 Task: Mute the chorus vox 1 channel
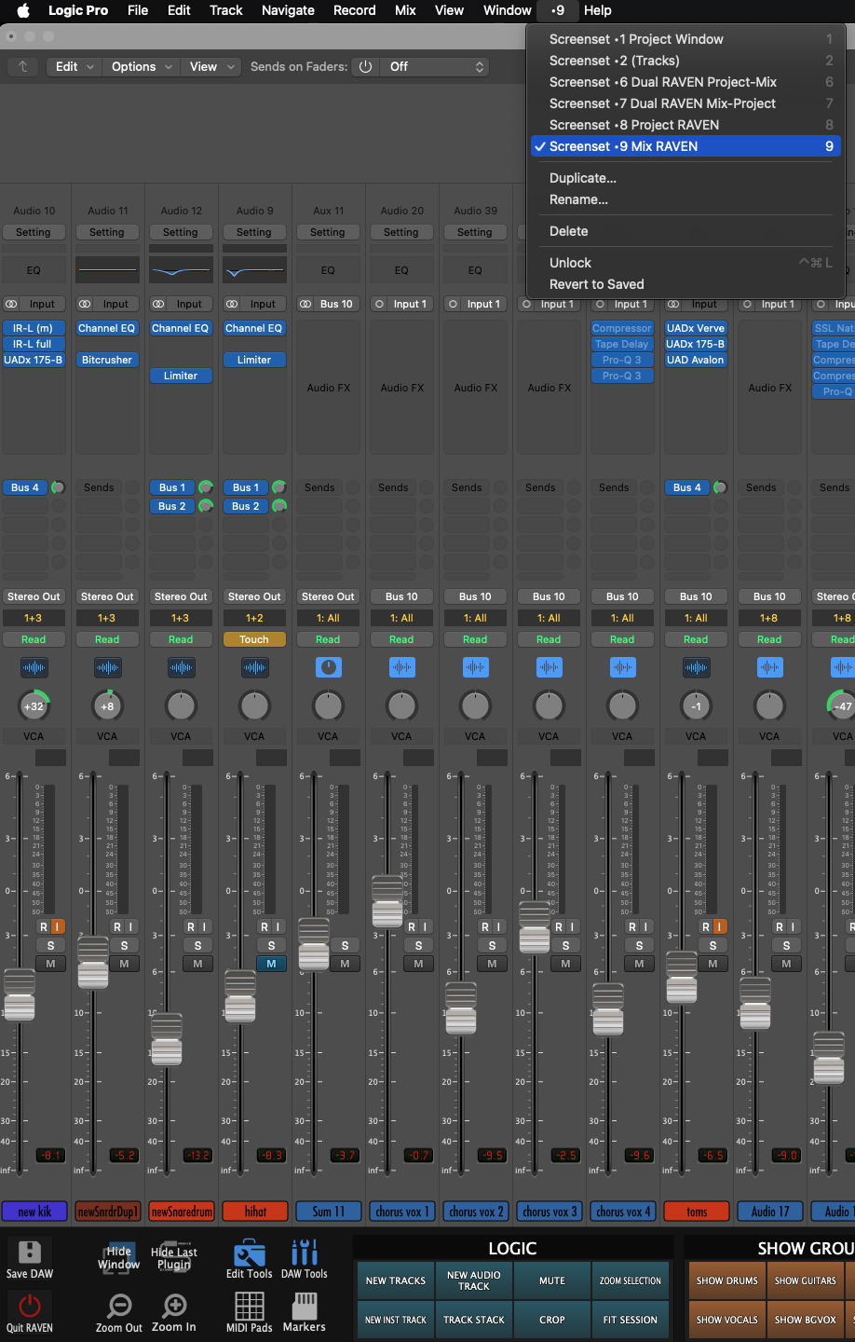click(x=418, y=964)
